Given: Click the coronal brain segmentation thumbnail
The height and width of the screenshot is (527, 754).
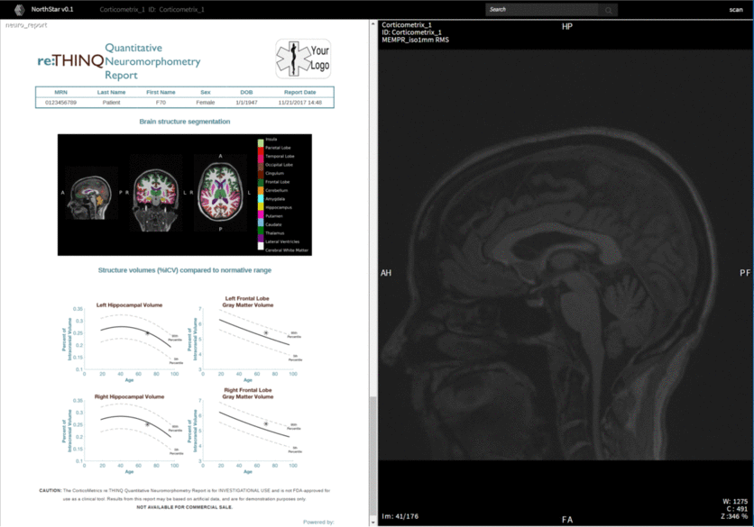Looking at the screenshot, I should click(x=154, y=193).
